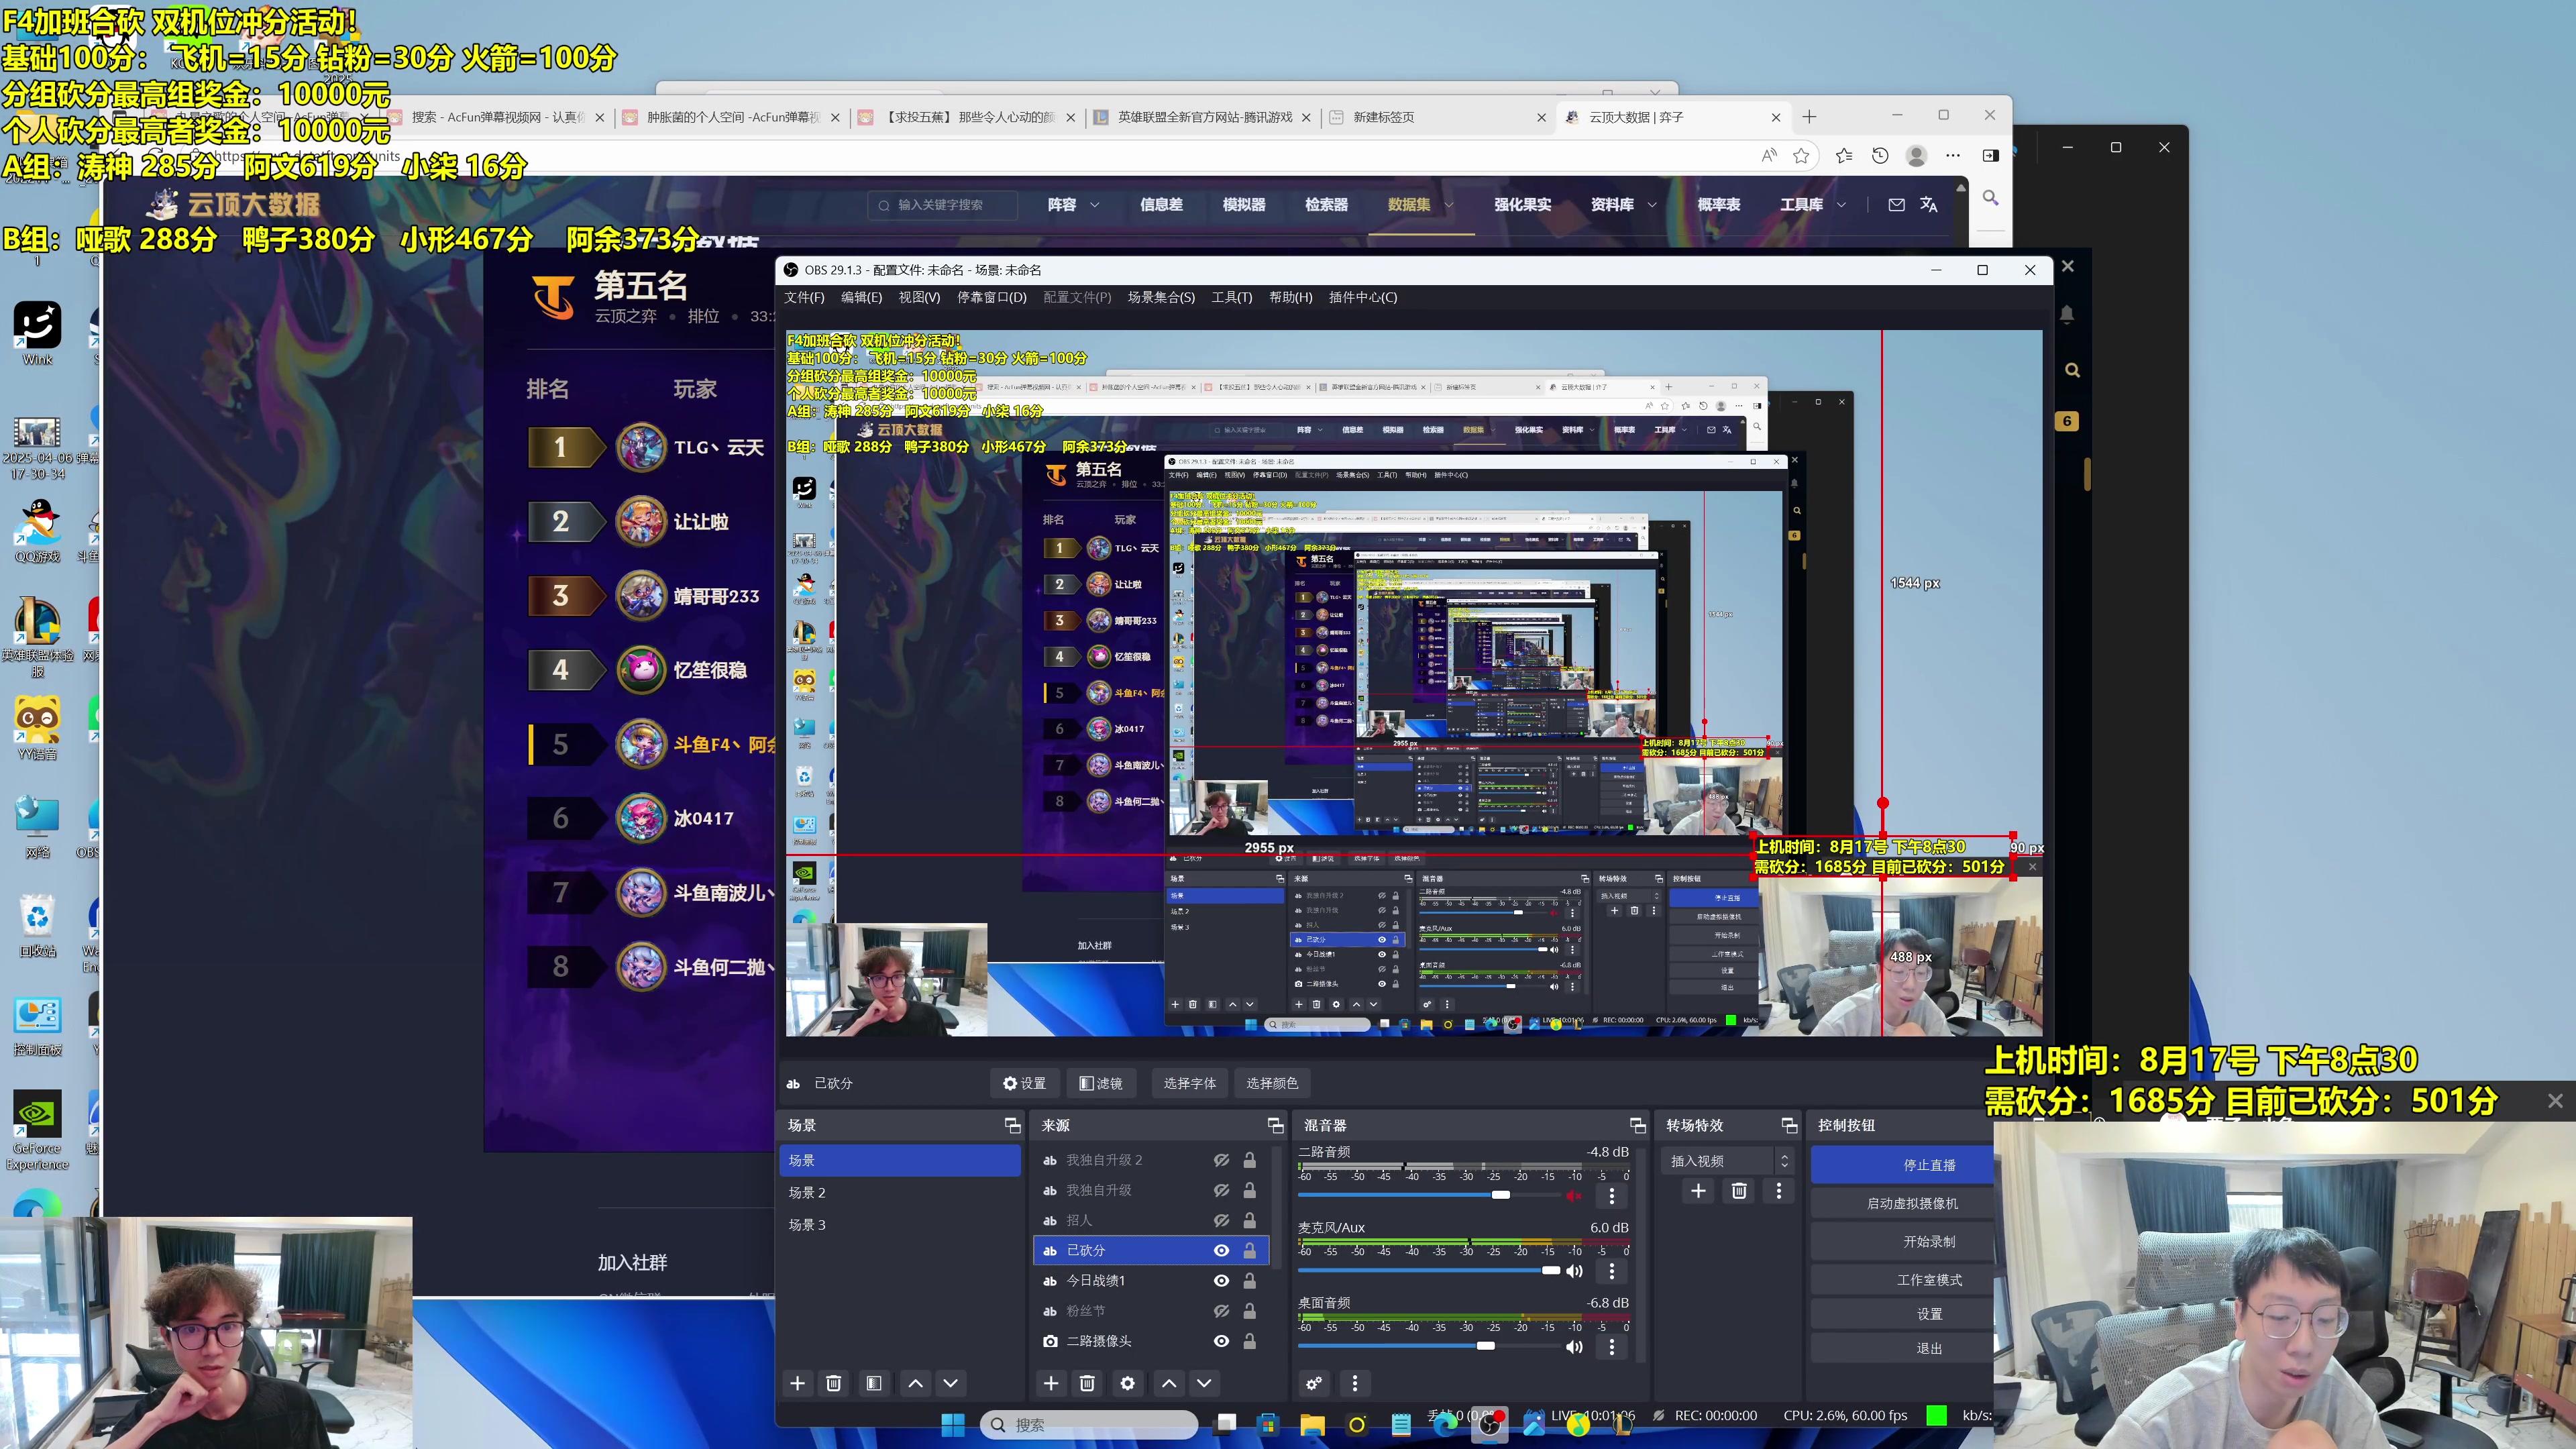The height and width of the screenshot is (1449, 2576).
Task: Pop out the 来源 dock
Action: 1275,1125
